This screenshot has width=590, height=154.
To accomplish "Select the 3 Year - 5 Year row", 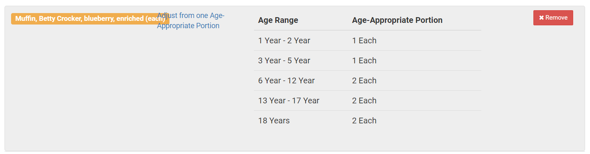I will [368, 60].
